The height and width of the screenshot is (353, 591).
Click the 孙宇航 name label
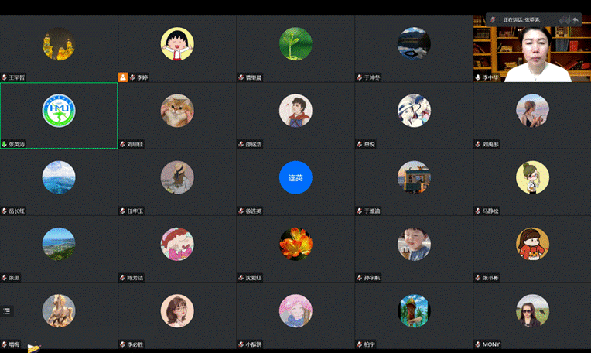pyautogui.click(x=372, y=277)
